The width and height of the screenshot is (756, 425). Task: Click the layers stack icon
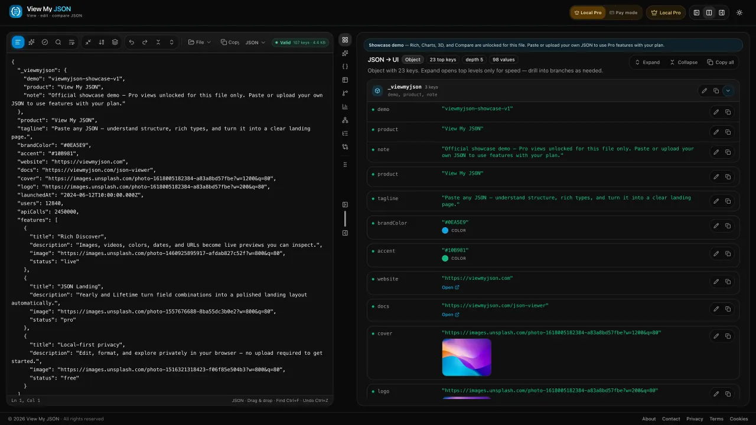[x=115, y=42]
